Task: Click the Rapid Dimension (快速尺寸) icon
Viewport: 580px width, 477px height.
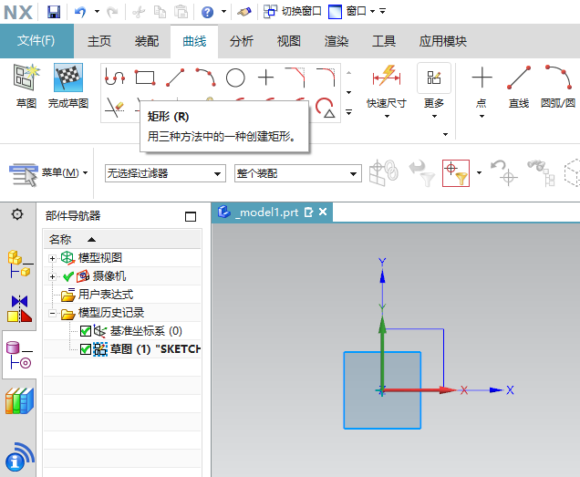Action: 387,76
